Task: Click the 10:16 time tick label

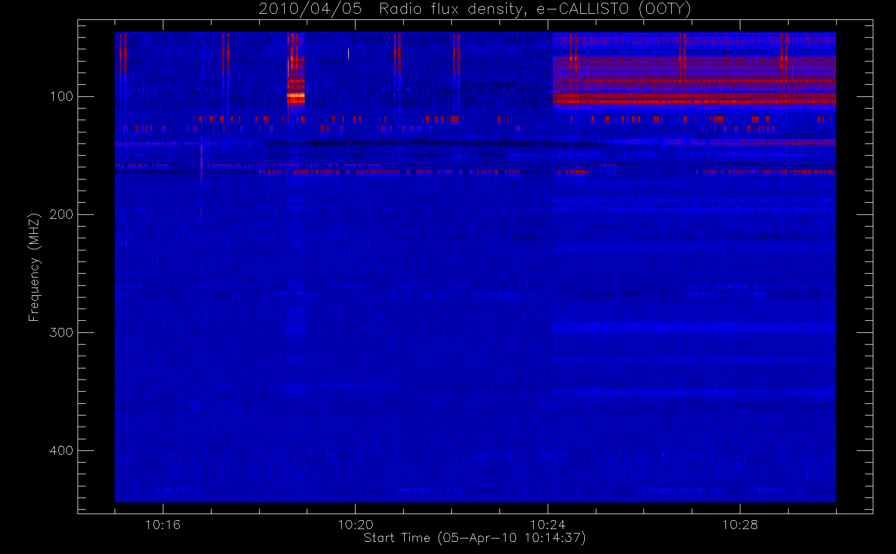Action: (x=163, y=525)
